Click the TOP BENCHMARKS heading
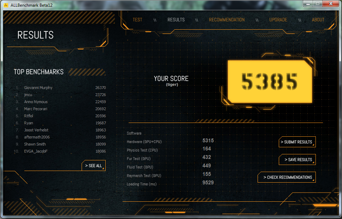Image resolution: width=342 pixels, height=219 pixels. click(39, 72)
